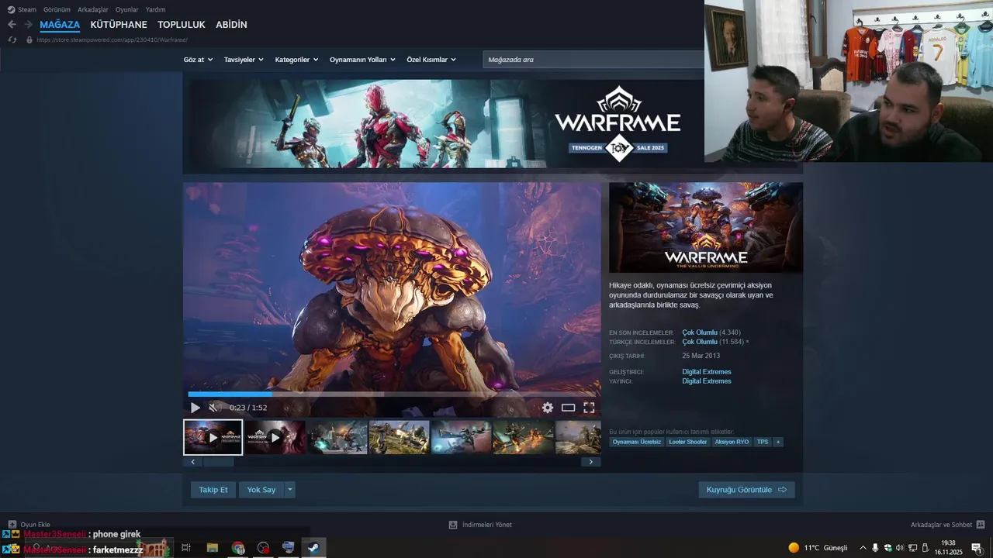Select the TPS tag
This screenshot has height=558, width=993.
(763, 442)
